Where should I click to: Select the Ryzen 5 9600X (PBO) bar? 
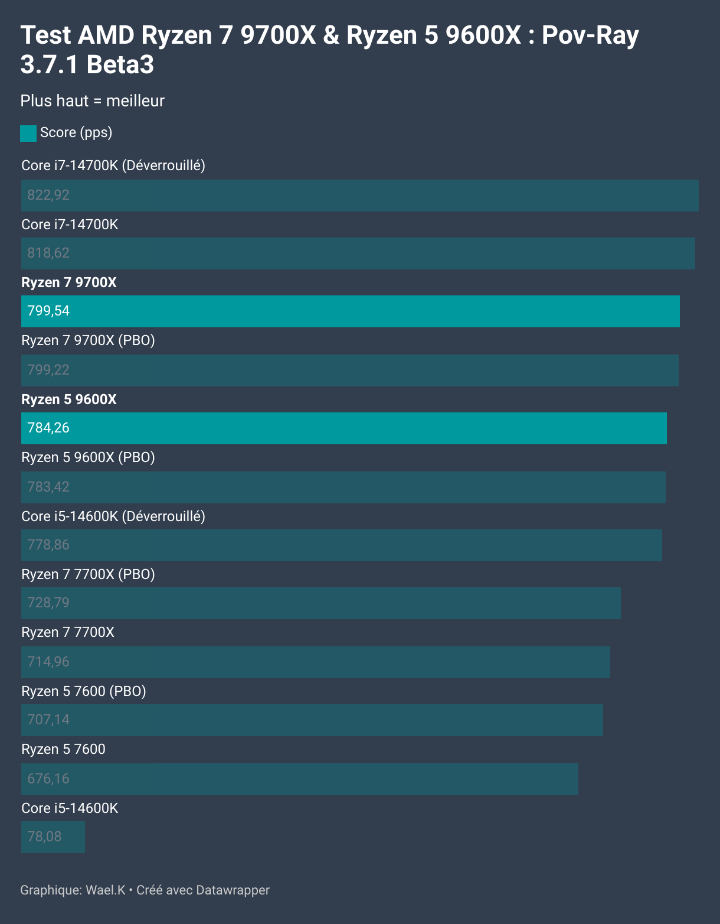point(343,487)
